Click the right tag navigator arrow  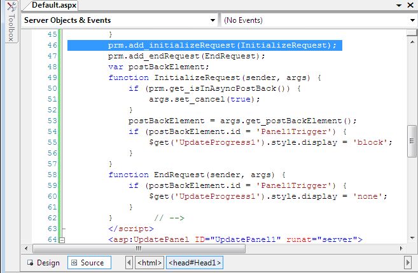pyautogui.click(x=408, y=263)
